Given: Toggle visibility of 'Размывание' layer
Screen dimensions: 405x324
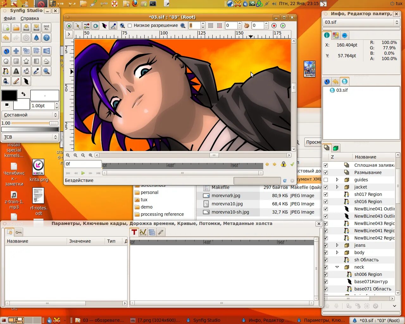Looking at the screenshot, I should 326,172.
